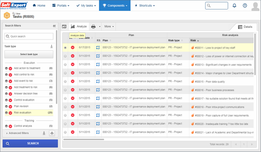
Task: Click the top global search box
Action: tap(217, 6)
